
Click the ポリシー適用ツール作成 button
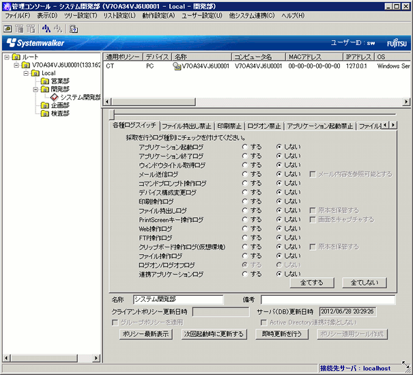click(352, 334)
